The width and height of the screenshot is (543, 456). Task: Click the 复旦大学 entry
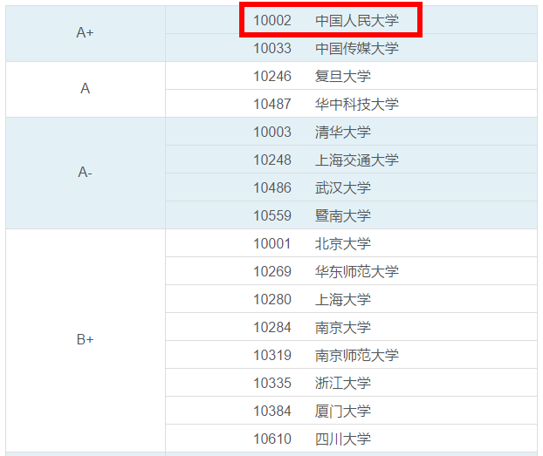coord(342,76)
